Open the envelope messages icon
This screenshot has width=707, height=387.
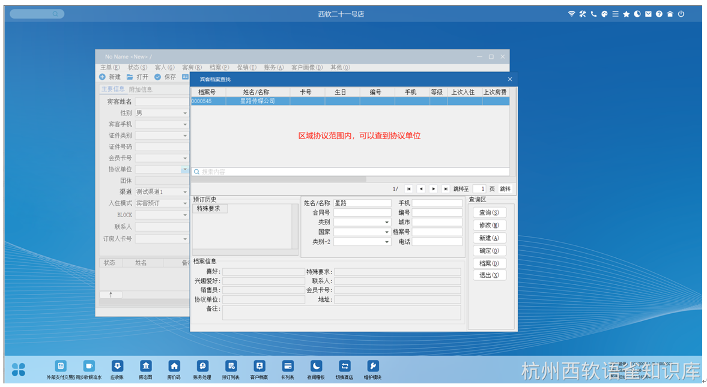point(648,14)
